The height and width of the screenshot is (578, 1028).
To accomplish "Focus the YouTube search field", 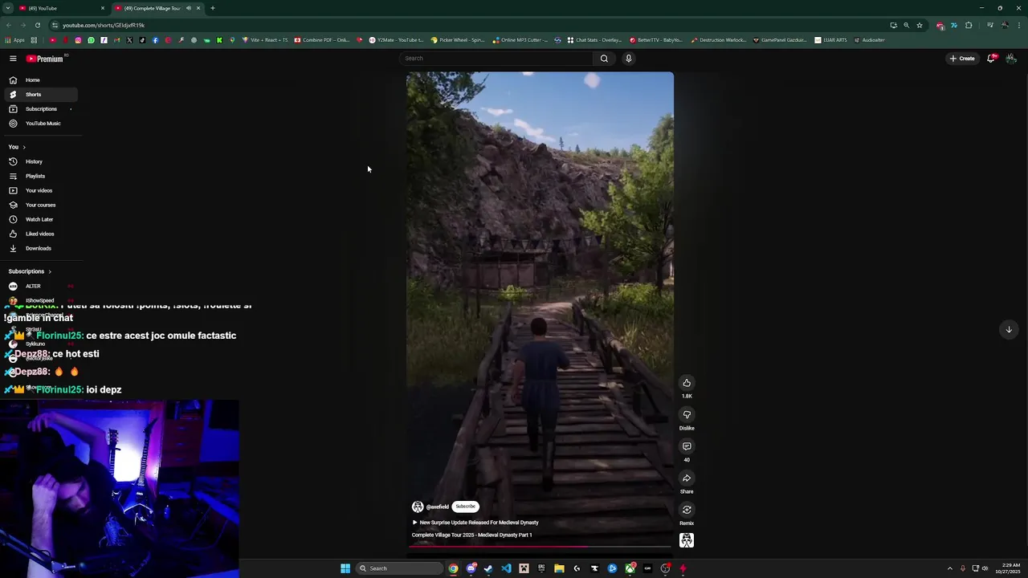I will [498, 58].
